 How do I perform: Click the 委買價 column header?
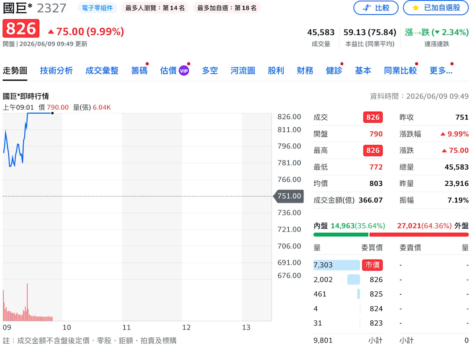[372, 248]
